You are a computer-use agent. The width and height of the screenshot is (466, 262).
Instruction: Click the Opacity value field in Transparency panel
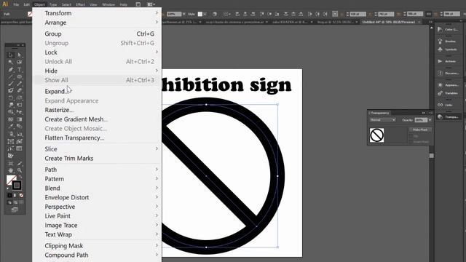click(421, 120)
